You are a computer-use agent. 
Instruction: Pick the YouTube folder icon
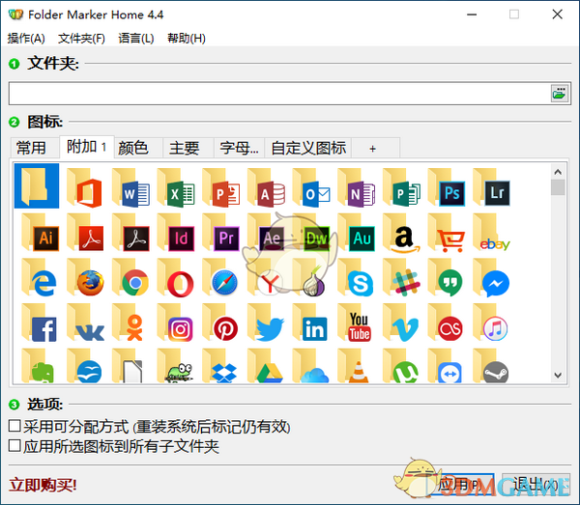(x=357, y=325)
